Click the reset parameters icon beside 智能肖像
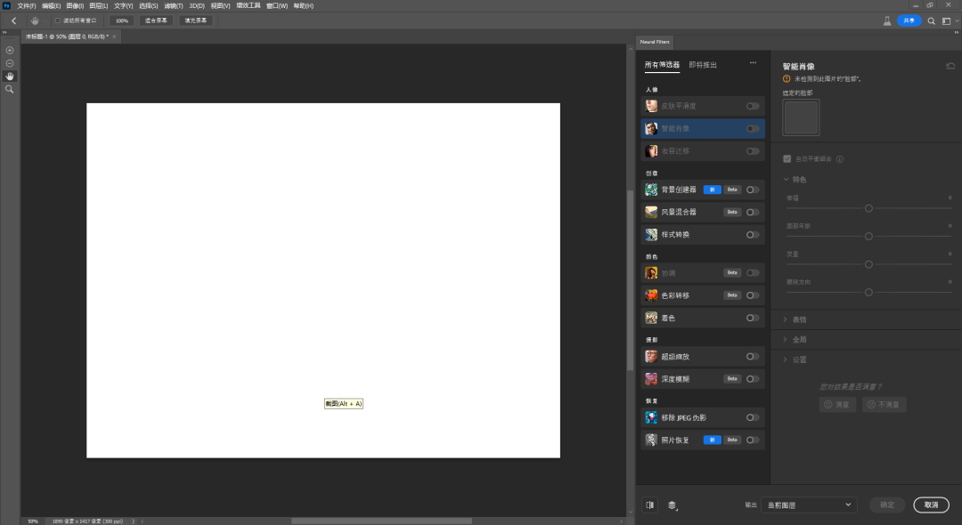Screen dimensions: 962x525 pyautogui.click(x=950, y=66)
